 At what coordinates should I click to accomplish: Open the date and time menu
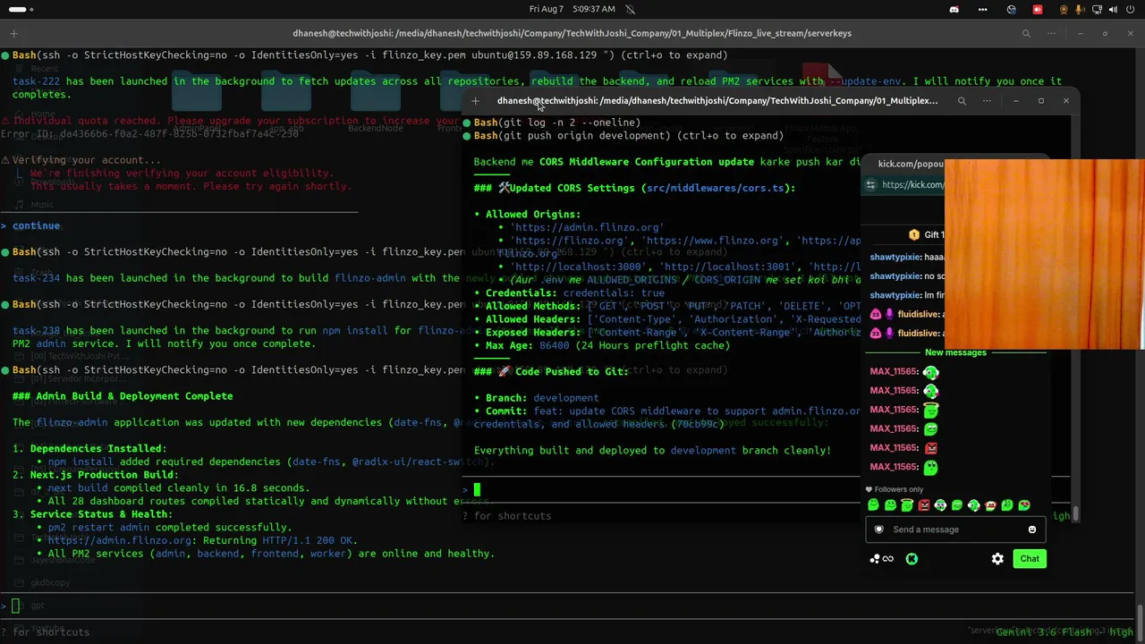(572, 9)
